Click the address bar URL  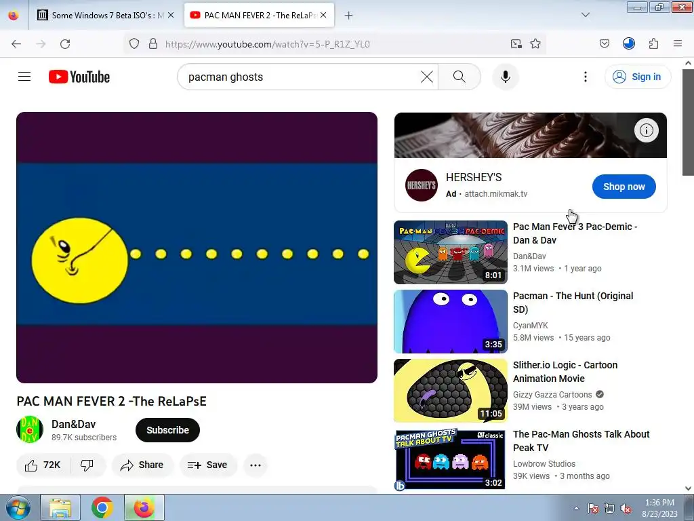pyautogui.click(x=267, y=44)
